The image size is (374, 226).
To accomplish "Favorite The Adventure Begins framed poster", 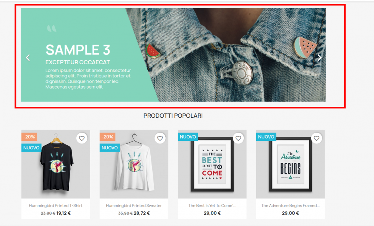I will pyautogui.click(x=316, y=138).
